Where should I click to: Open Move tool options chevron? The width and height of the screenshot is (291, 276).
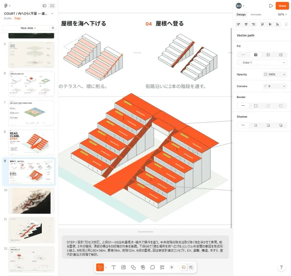pyautogui.click(x=106, y=267)
